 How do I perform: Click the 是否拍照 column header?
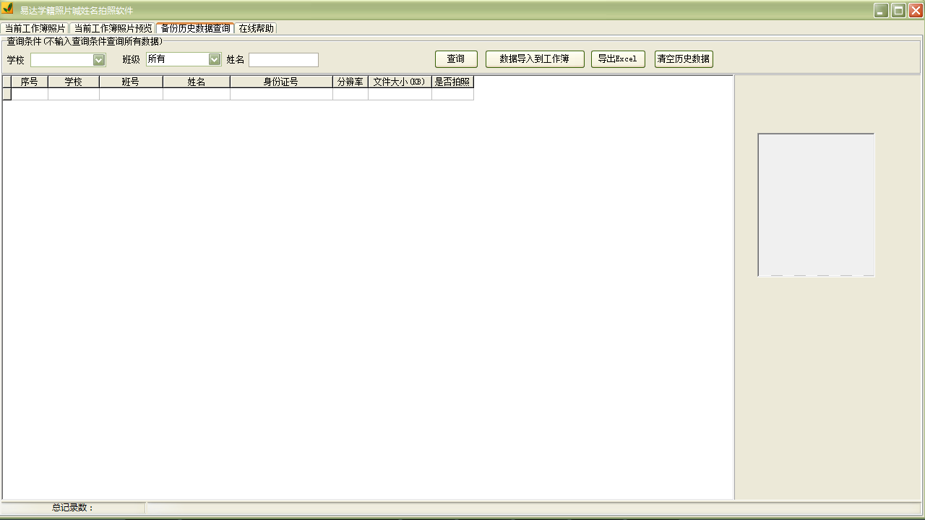pyautogui.click(x=452, y=82)
